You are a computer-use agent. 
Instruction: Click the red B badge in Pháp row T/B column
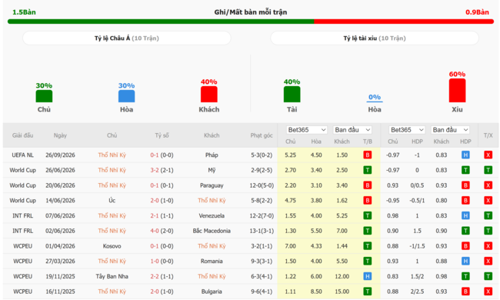tap(368, 155)
